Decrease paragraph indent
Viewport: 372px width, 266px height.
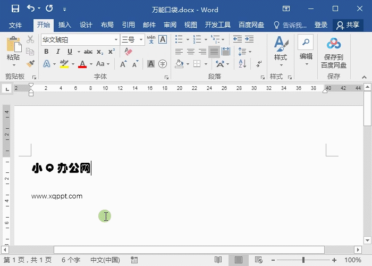click(238, 39)
